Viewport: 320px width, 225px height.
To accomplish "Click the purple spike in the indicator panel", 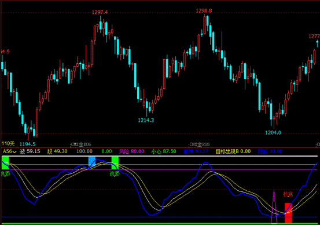I will coord(274,206).
